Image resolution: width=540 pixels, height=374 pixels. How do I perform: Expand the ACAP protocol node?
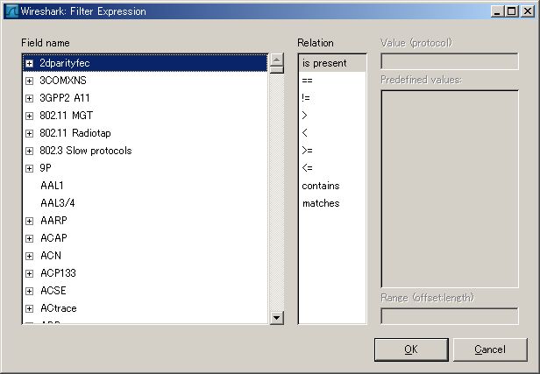pos(29,238)
